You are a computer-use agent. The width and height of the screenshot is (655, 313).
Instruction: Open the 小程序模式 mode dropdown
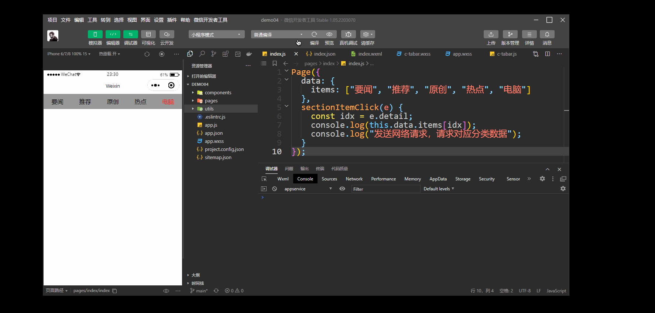click(x=216, y=35)
